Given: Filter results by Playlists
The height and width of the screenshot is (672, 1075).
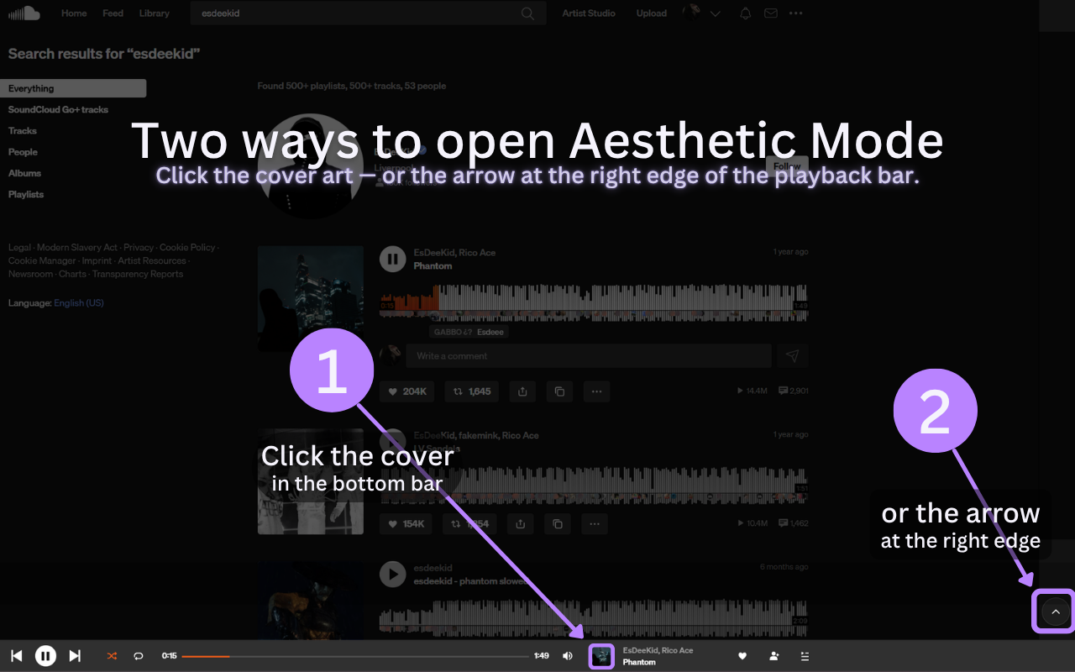Looking at the screenshot, I should (26, 194).
